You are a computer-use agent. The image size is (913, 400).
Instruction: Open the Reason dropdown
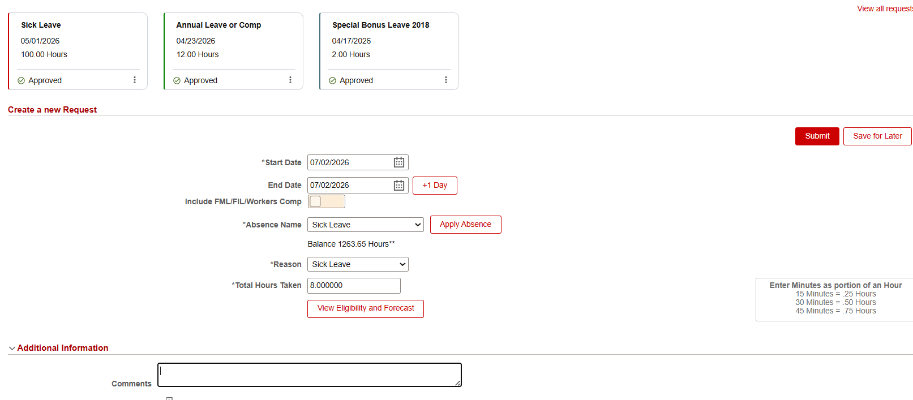tap(358, 264)
